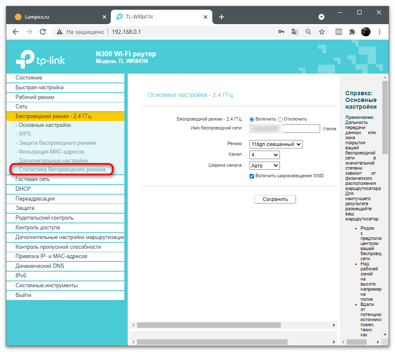The height and width of the screenshot is (352, 395).
Task: Switch to the Lumpics.ru tab
Action: pos(59,17)
